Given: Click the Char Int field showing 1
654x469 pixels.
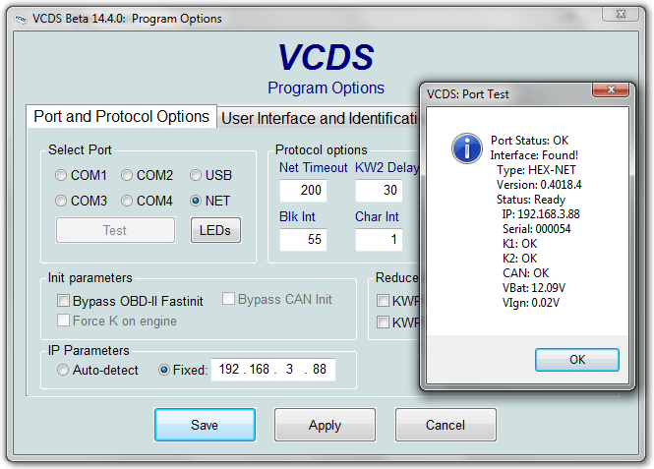Looking at the screenshot, I should [379, 240].
